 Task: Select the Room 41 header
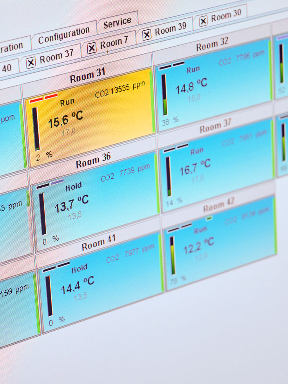tap(99, 243)
